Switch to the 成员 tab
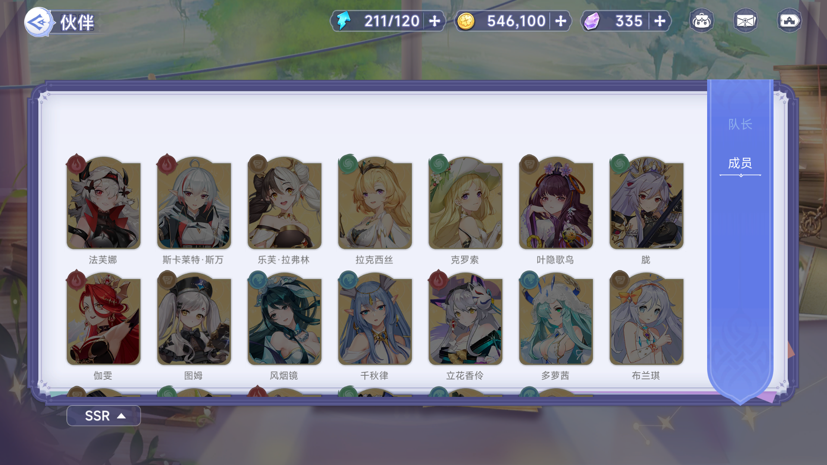 pyautogui.click(x=740, y=163)
